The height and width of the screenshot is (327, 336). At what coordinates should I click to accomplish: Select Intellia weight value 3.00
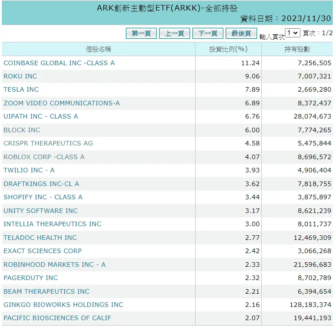(x=252, y=224)
